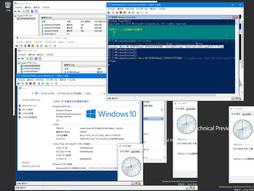Click コントロール パネル ホーム link
This screenshot has height=191, width=254.
[x=31, y=100]
